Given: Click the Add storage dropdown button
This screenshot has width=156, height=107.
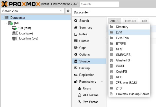Looking at the screenshot, I should tap(115, 21).
